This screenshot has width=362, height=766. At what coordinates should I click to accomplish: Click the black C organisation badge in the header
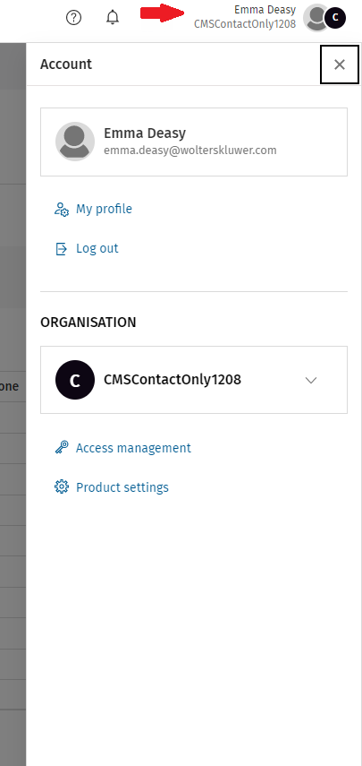335,18
